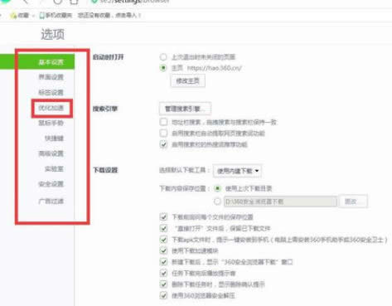
Task: Select 上次退出时未关闭的页面 startup option
Action: pyautogui.click(x=163, y=57)
